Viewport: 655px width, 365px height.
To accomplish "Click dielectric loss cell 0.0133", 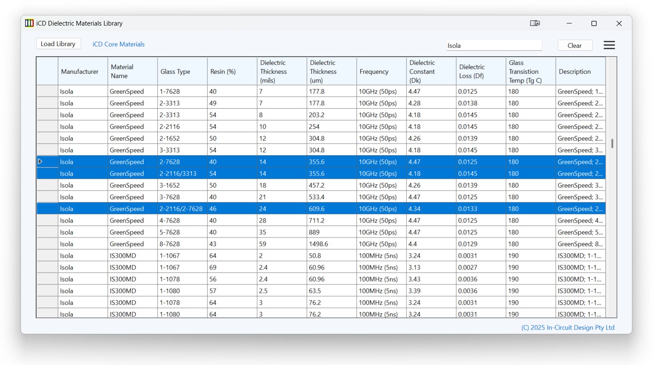I will [481, 209].
